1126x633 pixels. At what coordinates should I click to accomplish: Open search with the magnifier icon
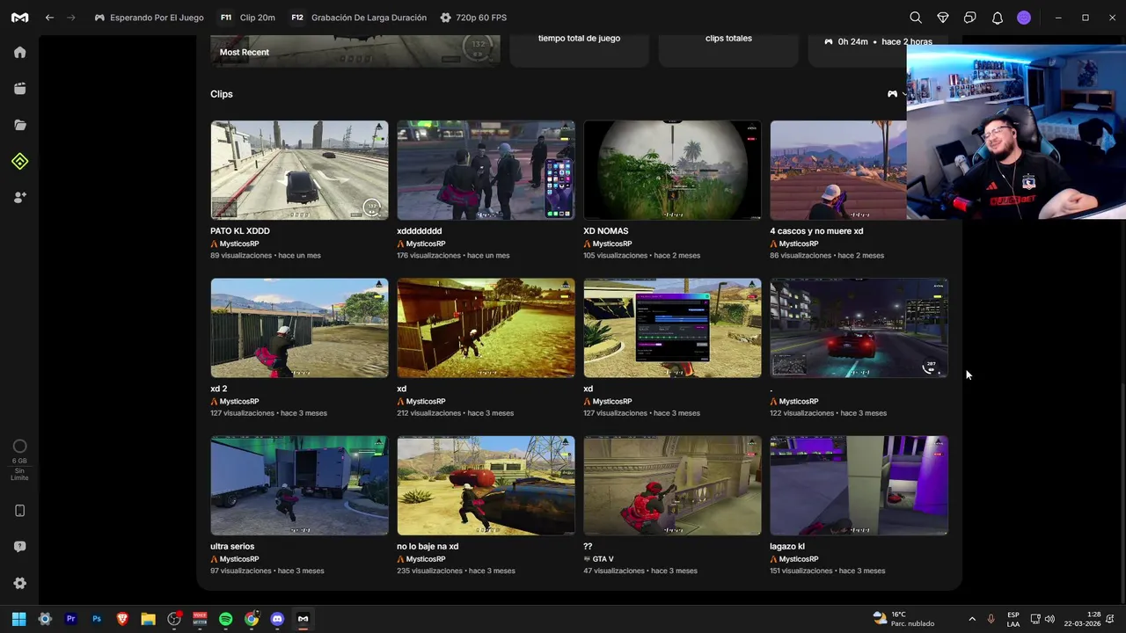(916, 18)
